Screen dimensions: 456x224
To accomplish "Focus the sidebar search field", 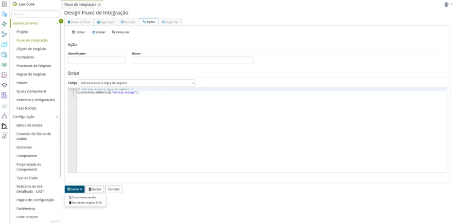I will (x=35, y=14).
